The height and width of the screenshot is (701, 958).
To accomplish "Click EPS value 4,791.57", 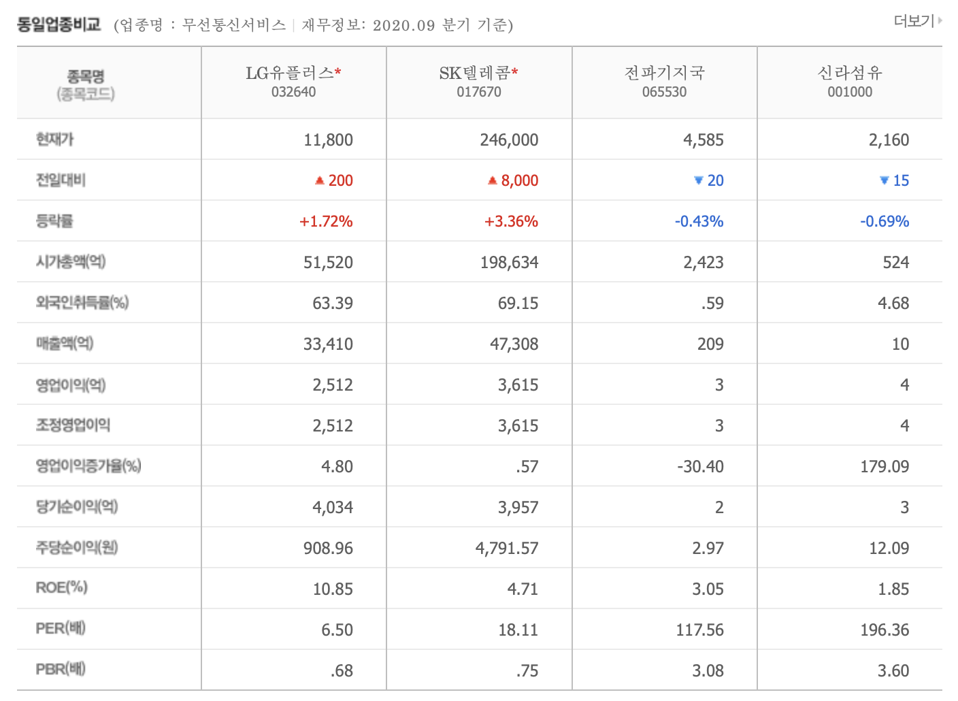I will coord(507,549).
